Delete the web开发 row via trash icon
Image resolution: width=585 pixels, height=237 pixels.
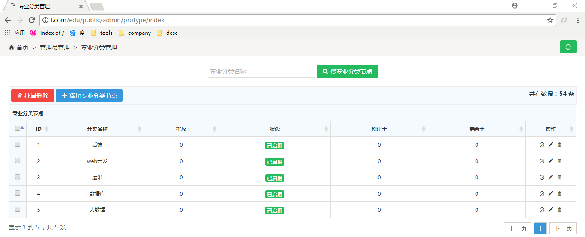pyautogui.click(x=559, y=161)
